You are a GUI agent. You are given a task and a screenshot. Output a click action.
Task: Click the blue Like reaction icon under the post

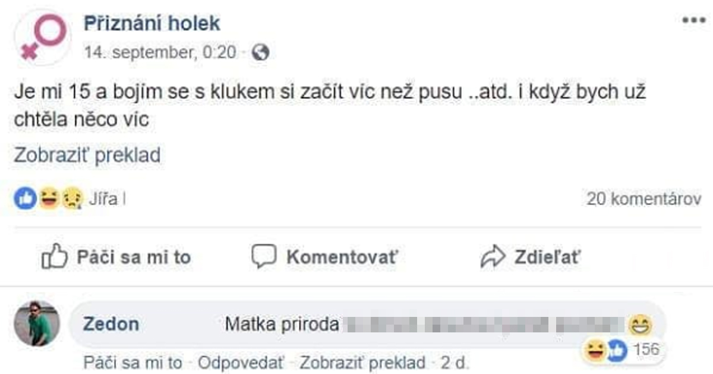pyautogui.click(x=24, y=196)
